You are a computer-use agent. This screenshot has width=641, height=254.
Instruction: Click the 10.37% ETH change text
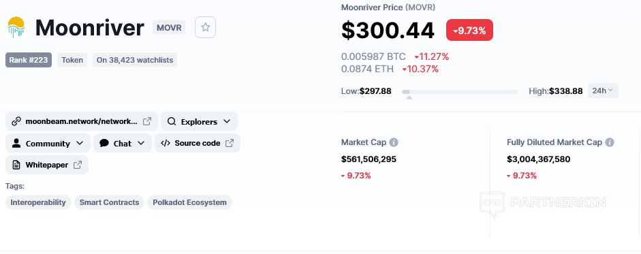pos(420,69)
